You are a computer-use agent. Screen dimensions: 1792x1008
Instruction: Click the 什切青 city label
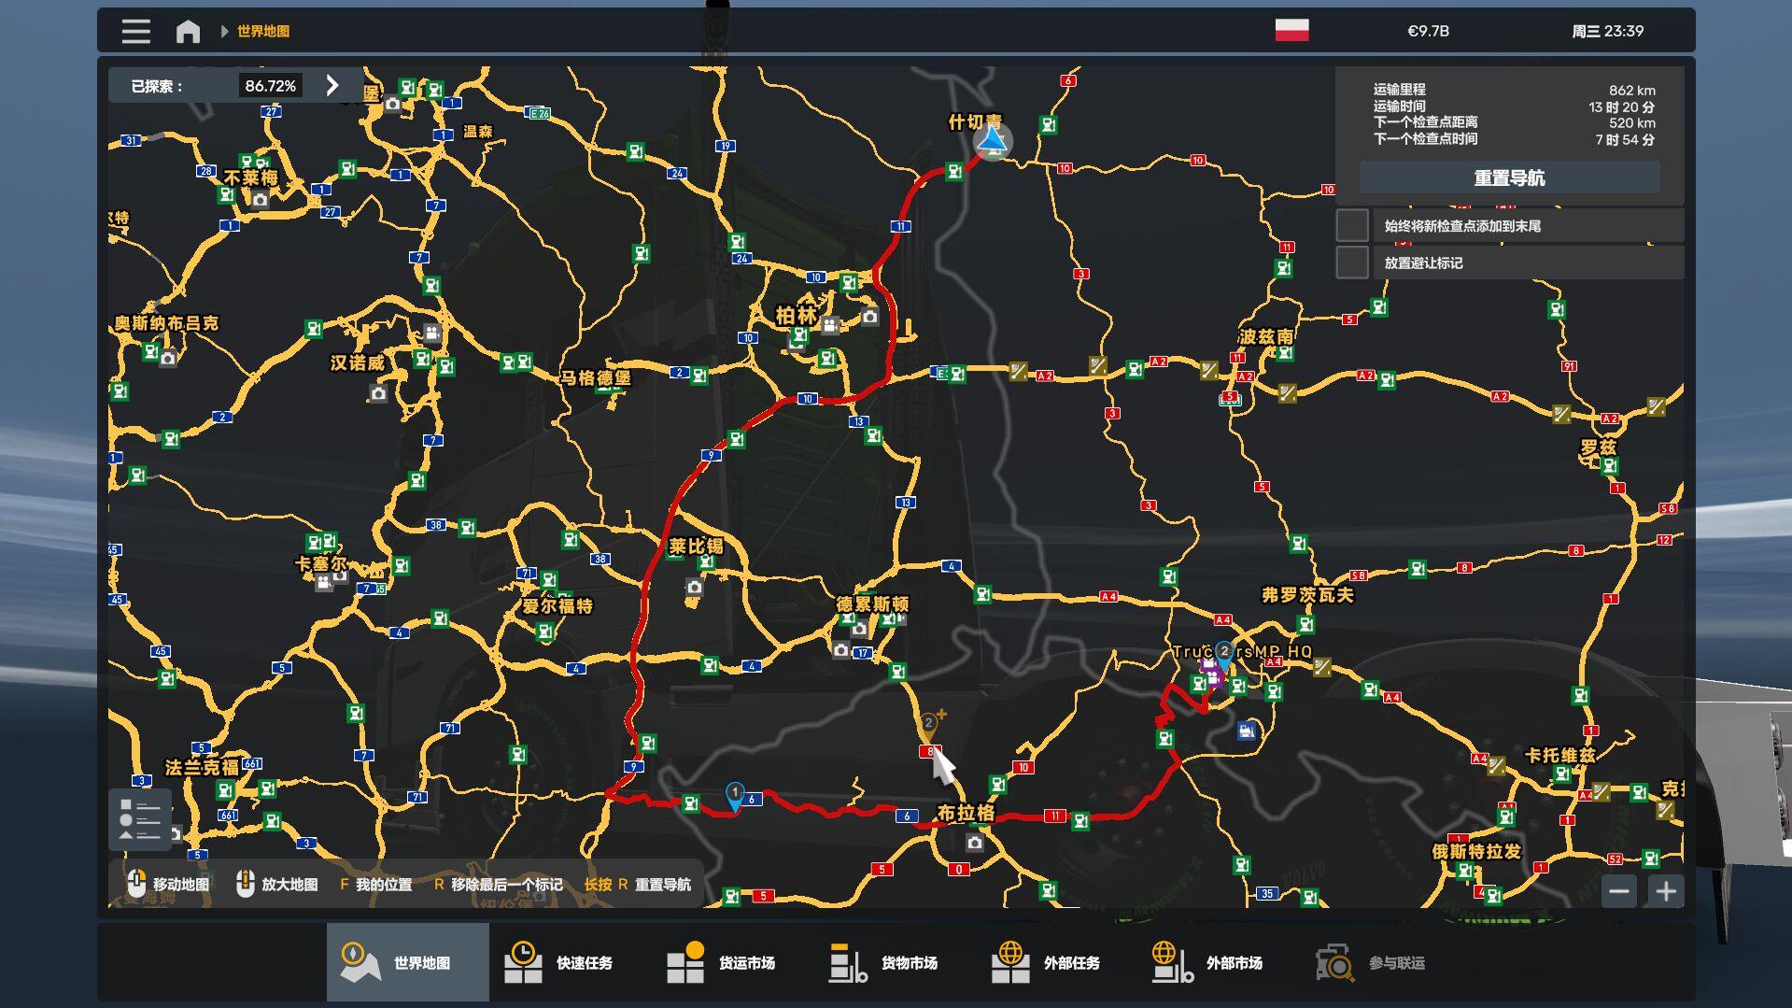pyautogui.click(x=976, y=121)
